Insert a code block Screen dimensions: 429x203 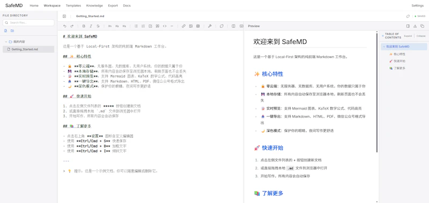(165, 26)
